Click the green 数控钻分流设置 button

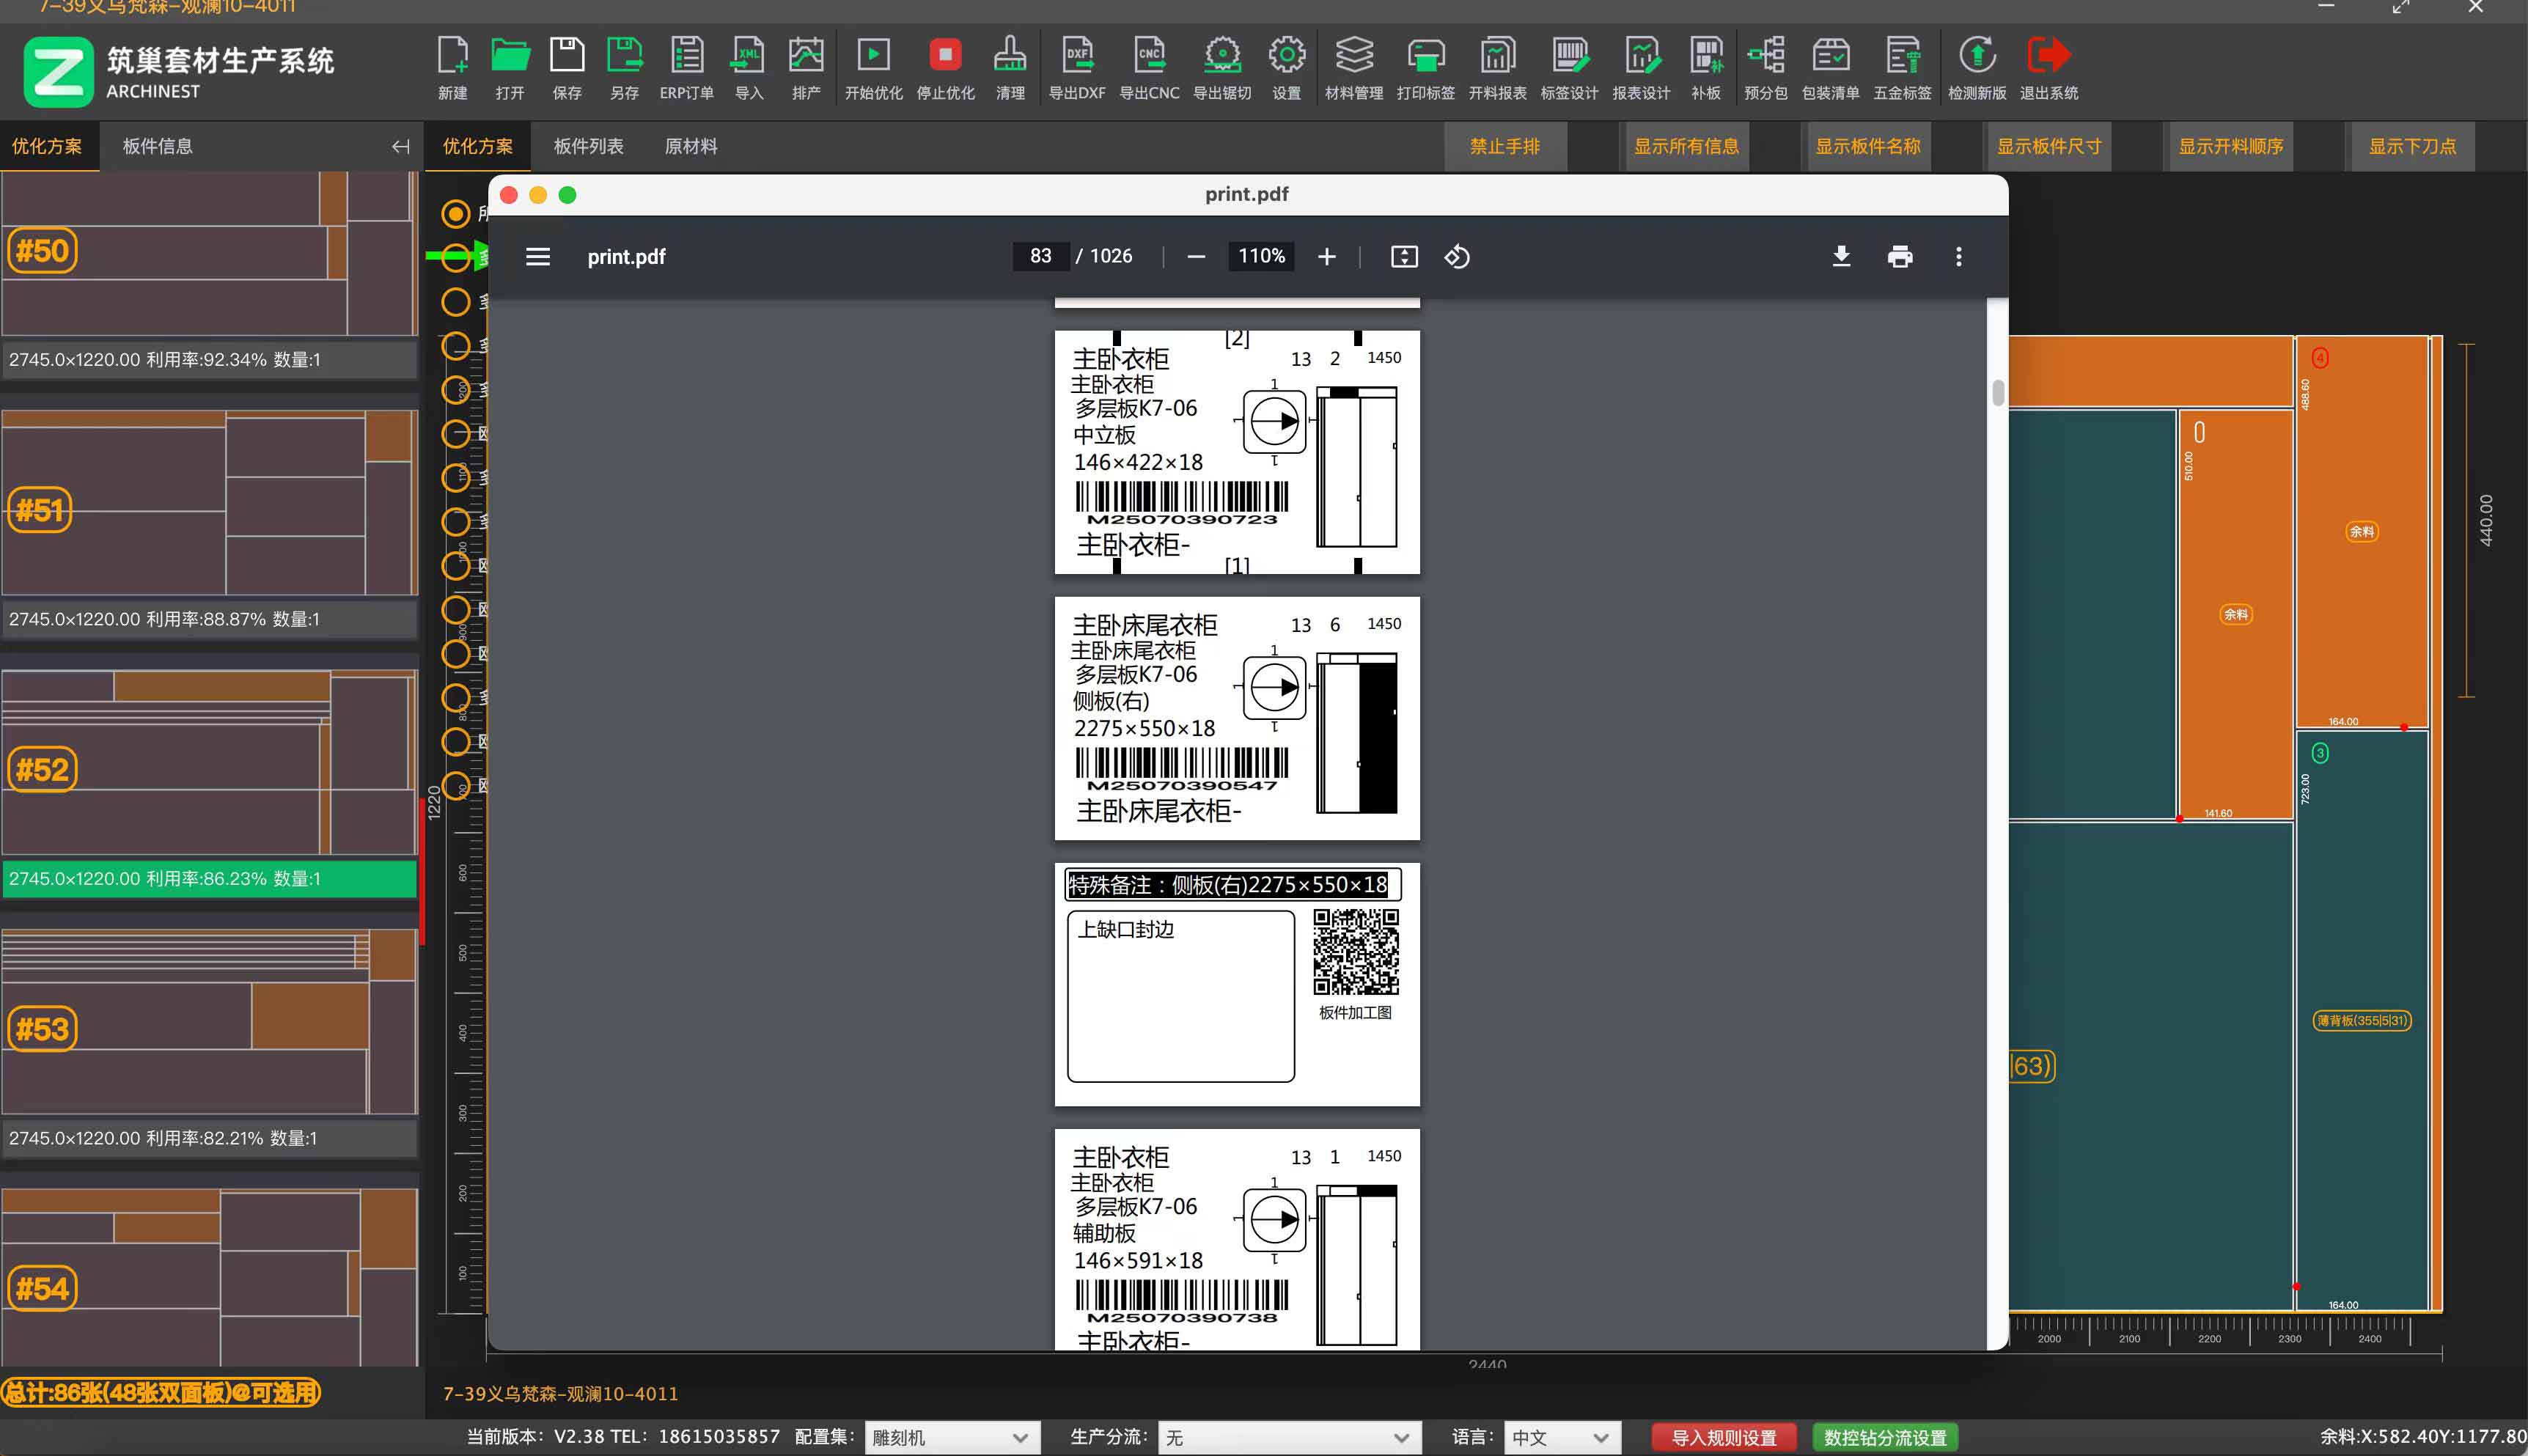[x=1884, y=1437]
